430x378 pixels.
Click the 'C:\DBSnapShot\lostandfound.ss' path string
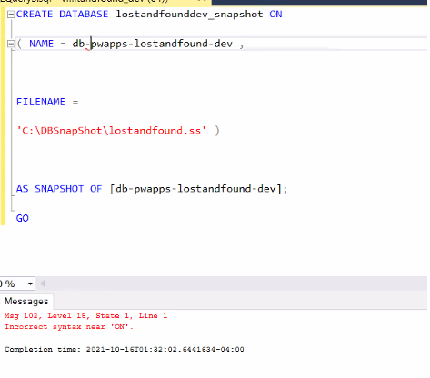click(111, 131)
